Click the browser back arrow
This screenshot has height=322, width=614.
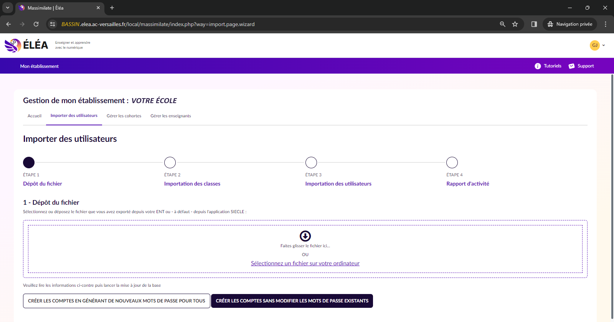click(8, 24)
